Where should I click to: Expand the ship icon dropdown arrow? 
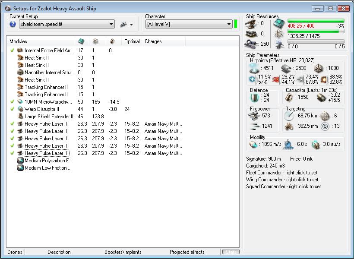point(131,25)
